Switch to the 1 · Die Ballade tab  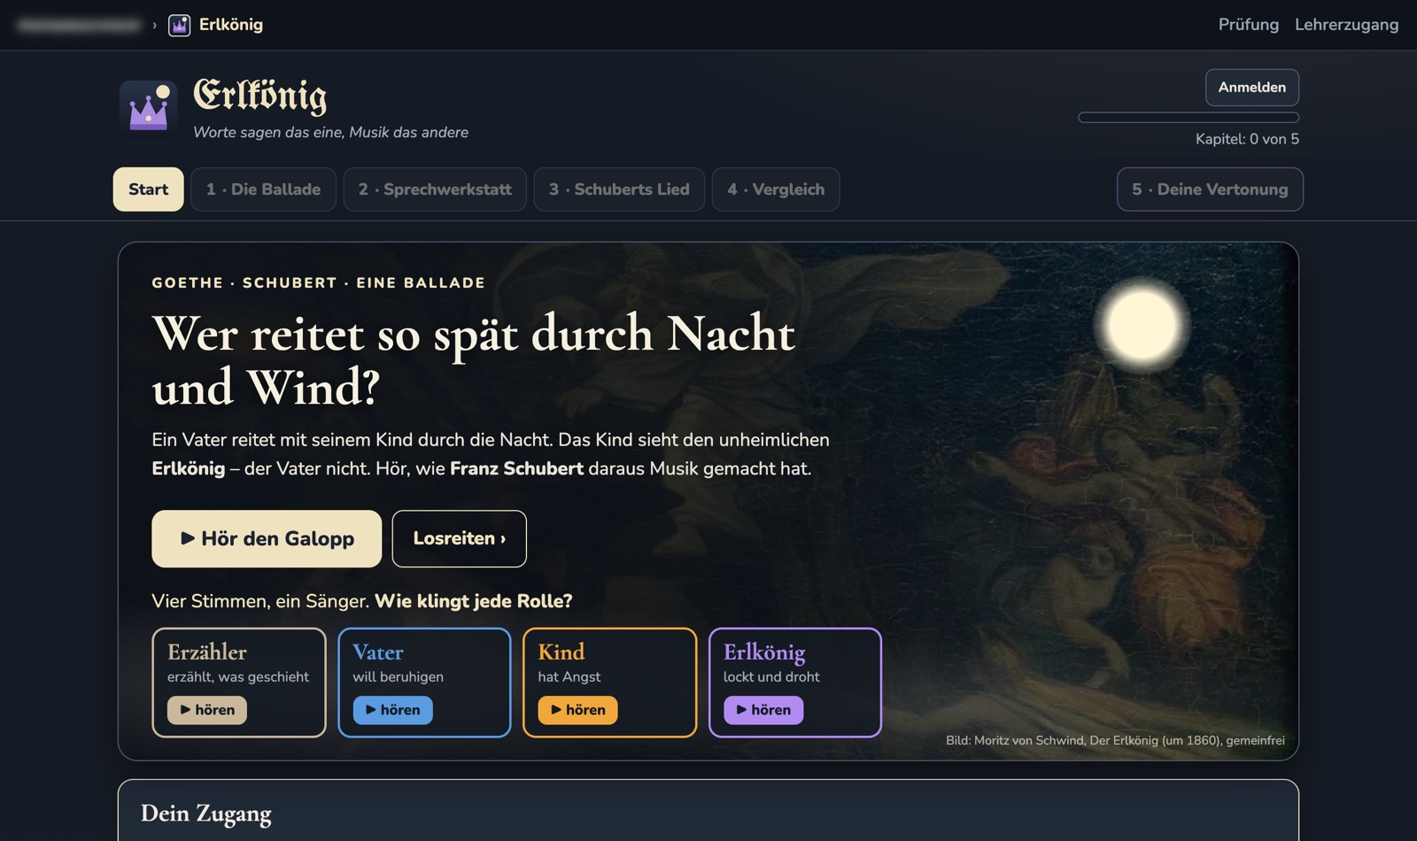[263, 189]
